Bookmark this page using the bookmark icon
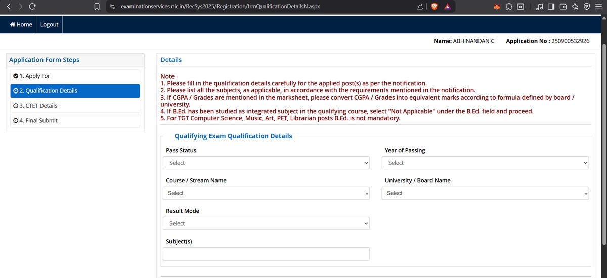607x278 pixels. click(x=97, y=7)
